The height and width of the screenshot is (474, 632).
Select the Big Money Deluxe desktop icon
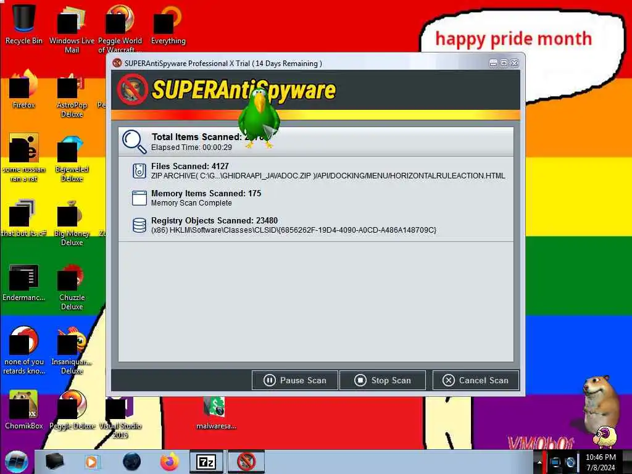coord(72,222)
